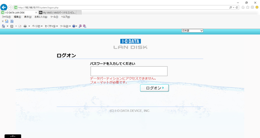Click the text フォーマットが必要です。

109,82
